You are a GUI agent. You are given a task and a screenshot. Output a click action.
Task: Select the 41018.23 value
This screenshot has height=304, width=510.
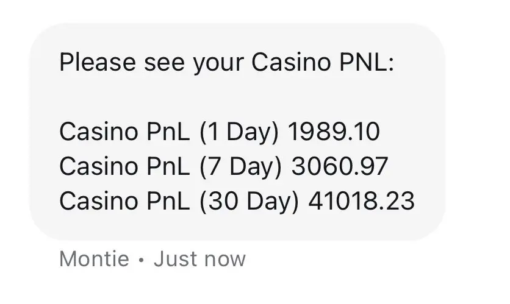(361, 201)
